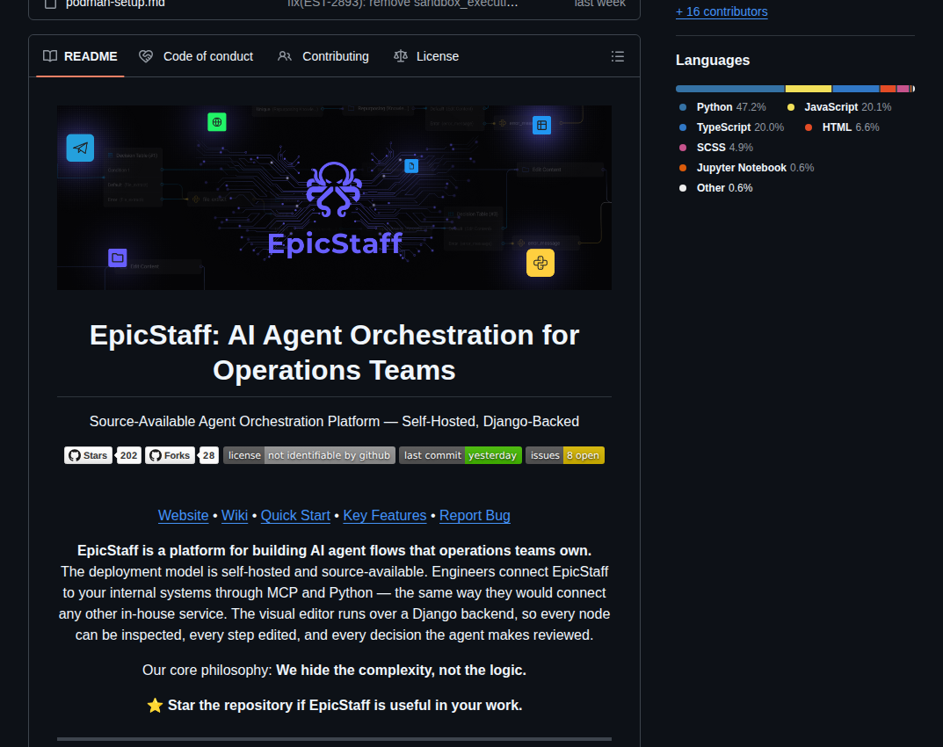Jump to the Key Features link

(x=385, y=516)
